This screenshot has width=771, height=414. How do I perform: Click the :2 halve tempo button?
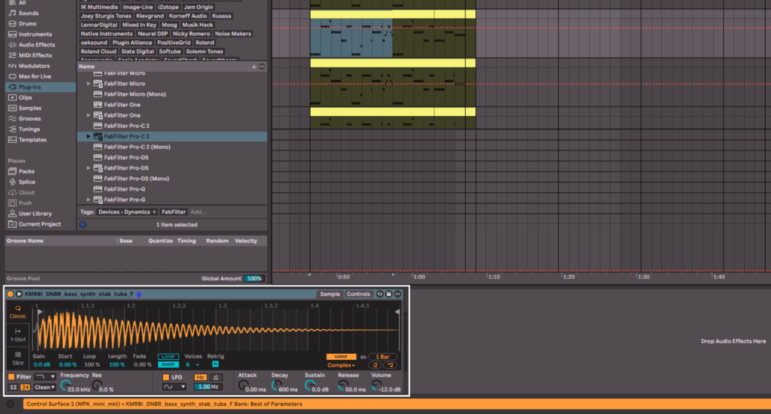pyautogui.click(x=375, y=365)
